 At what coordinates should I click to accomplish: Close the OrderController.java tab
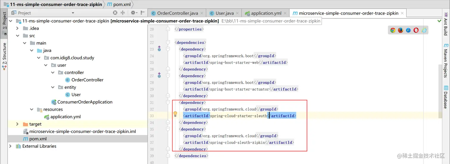202,13
